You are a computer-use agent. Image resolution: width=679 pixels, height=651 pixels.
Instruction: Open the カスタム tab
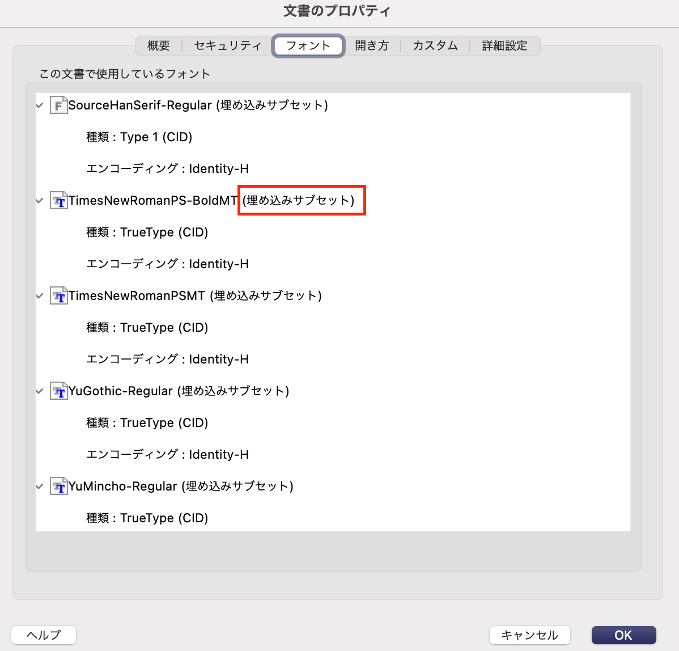[435, 46]
